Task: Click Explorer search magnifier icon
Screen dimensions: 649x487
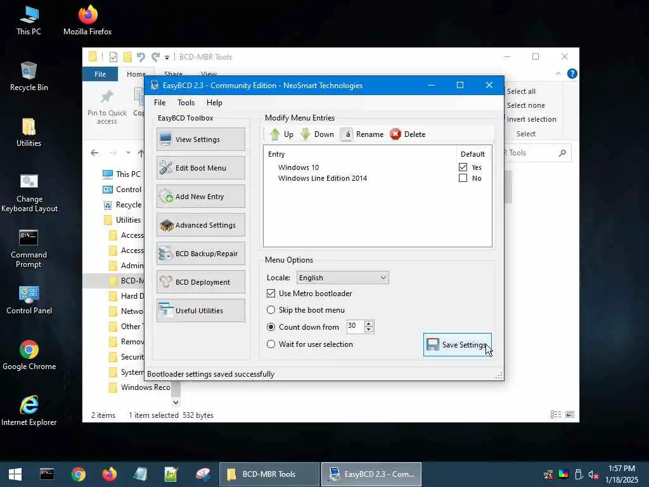Action: point(562,153)
